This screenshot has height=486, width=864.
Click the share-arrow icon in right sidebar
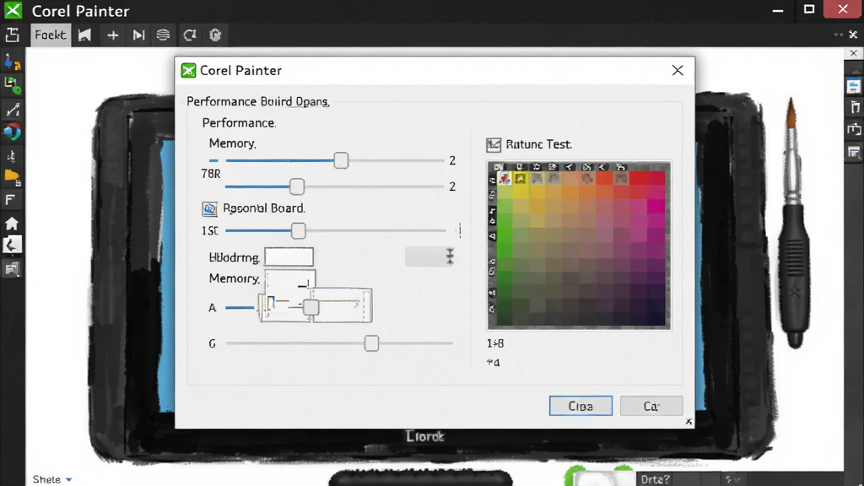click(854, 129)
